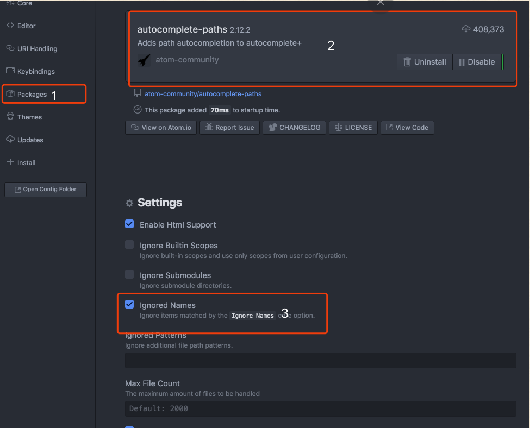Switch to the Packages panel
This screenshot has width=530, height=428.
32,95
